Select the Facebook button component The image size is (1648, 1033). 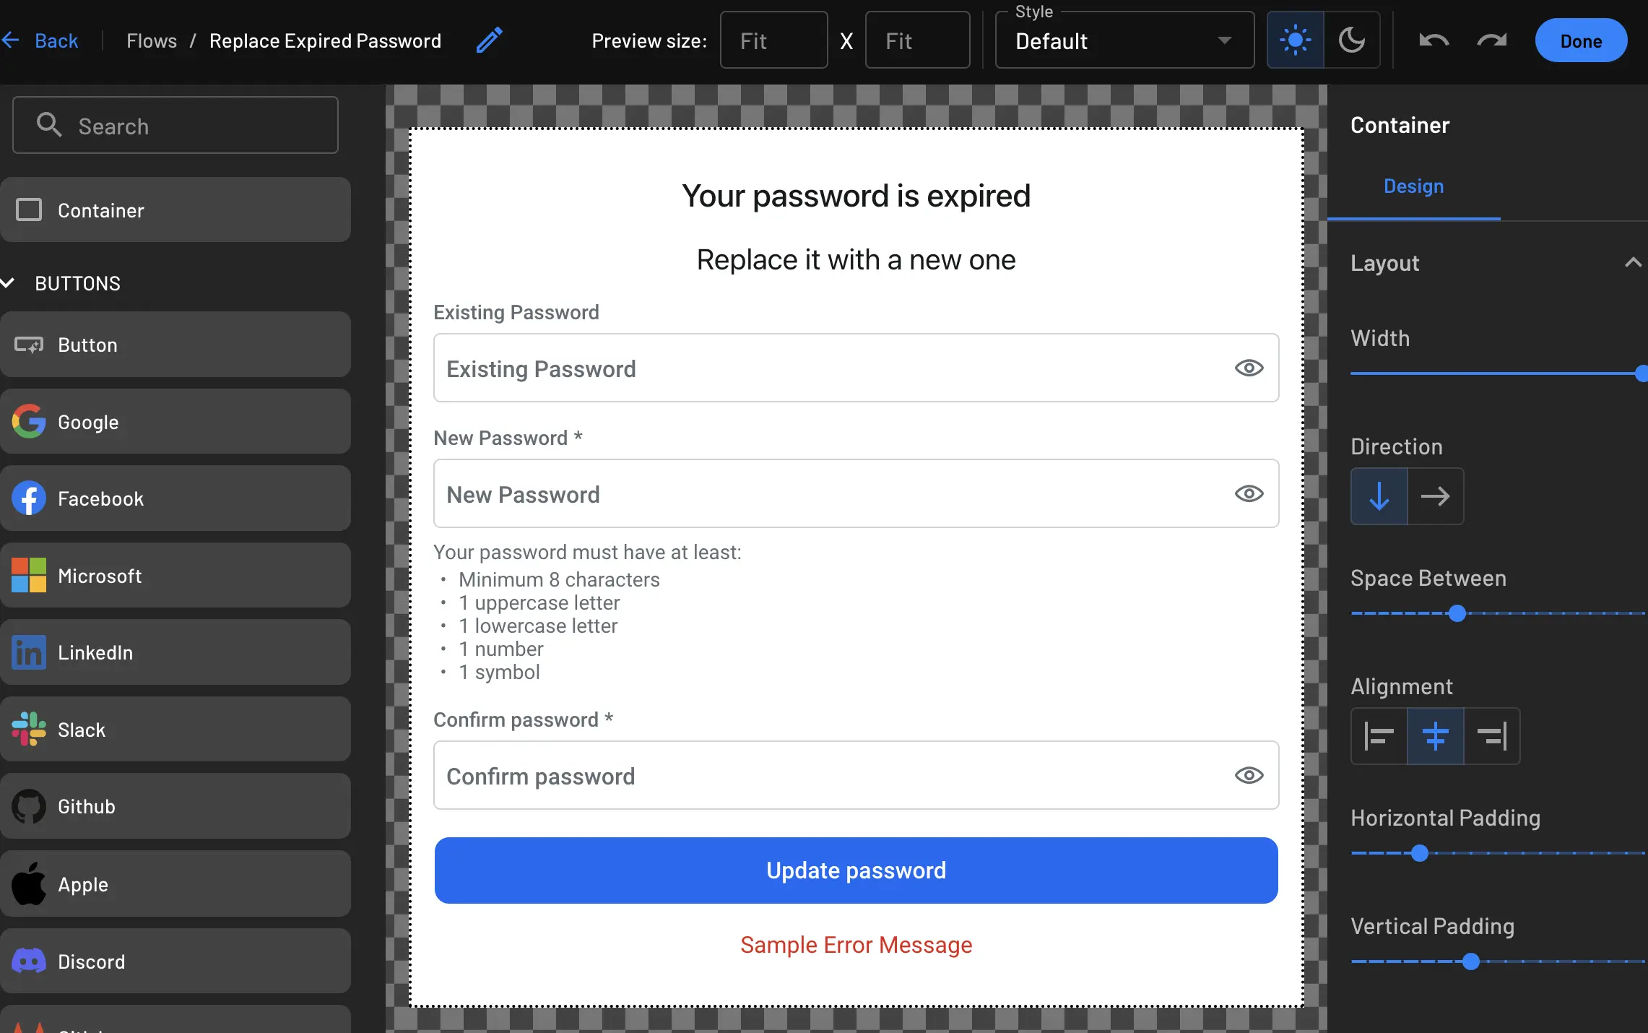point(175,498)
